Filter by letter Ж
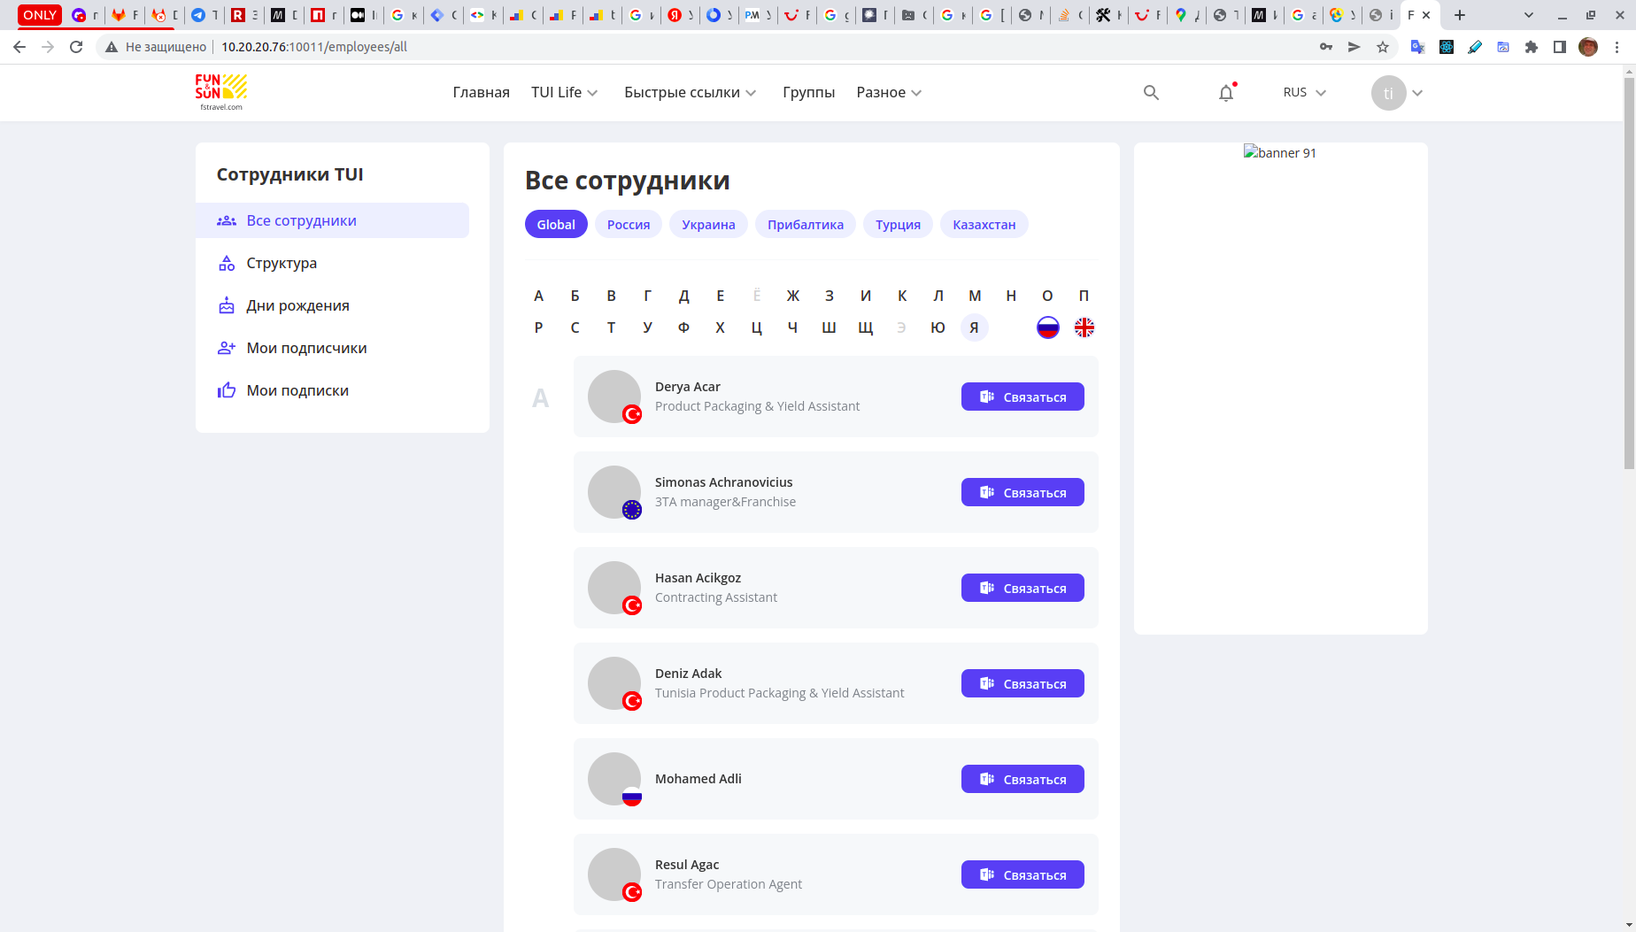This screenshot has height=932, width=1636. 792,296
